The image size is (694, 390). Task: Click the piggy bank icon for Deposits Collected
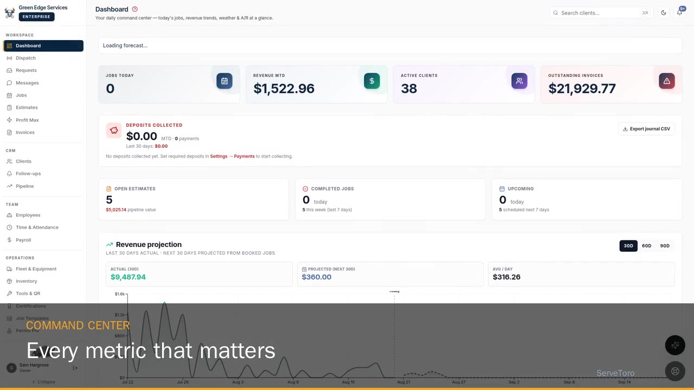click(114, 131)
